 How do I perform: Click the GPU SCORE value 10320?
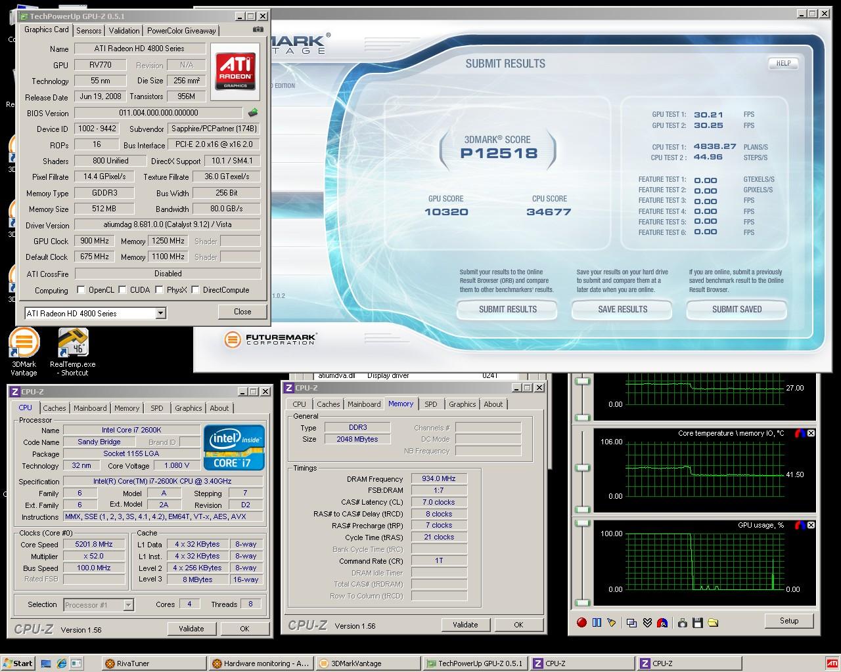(x=446, y=212)
